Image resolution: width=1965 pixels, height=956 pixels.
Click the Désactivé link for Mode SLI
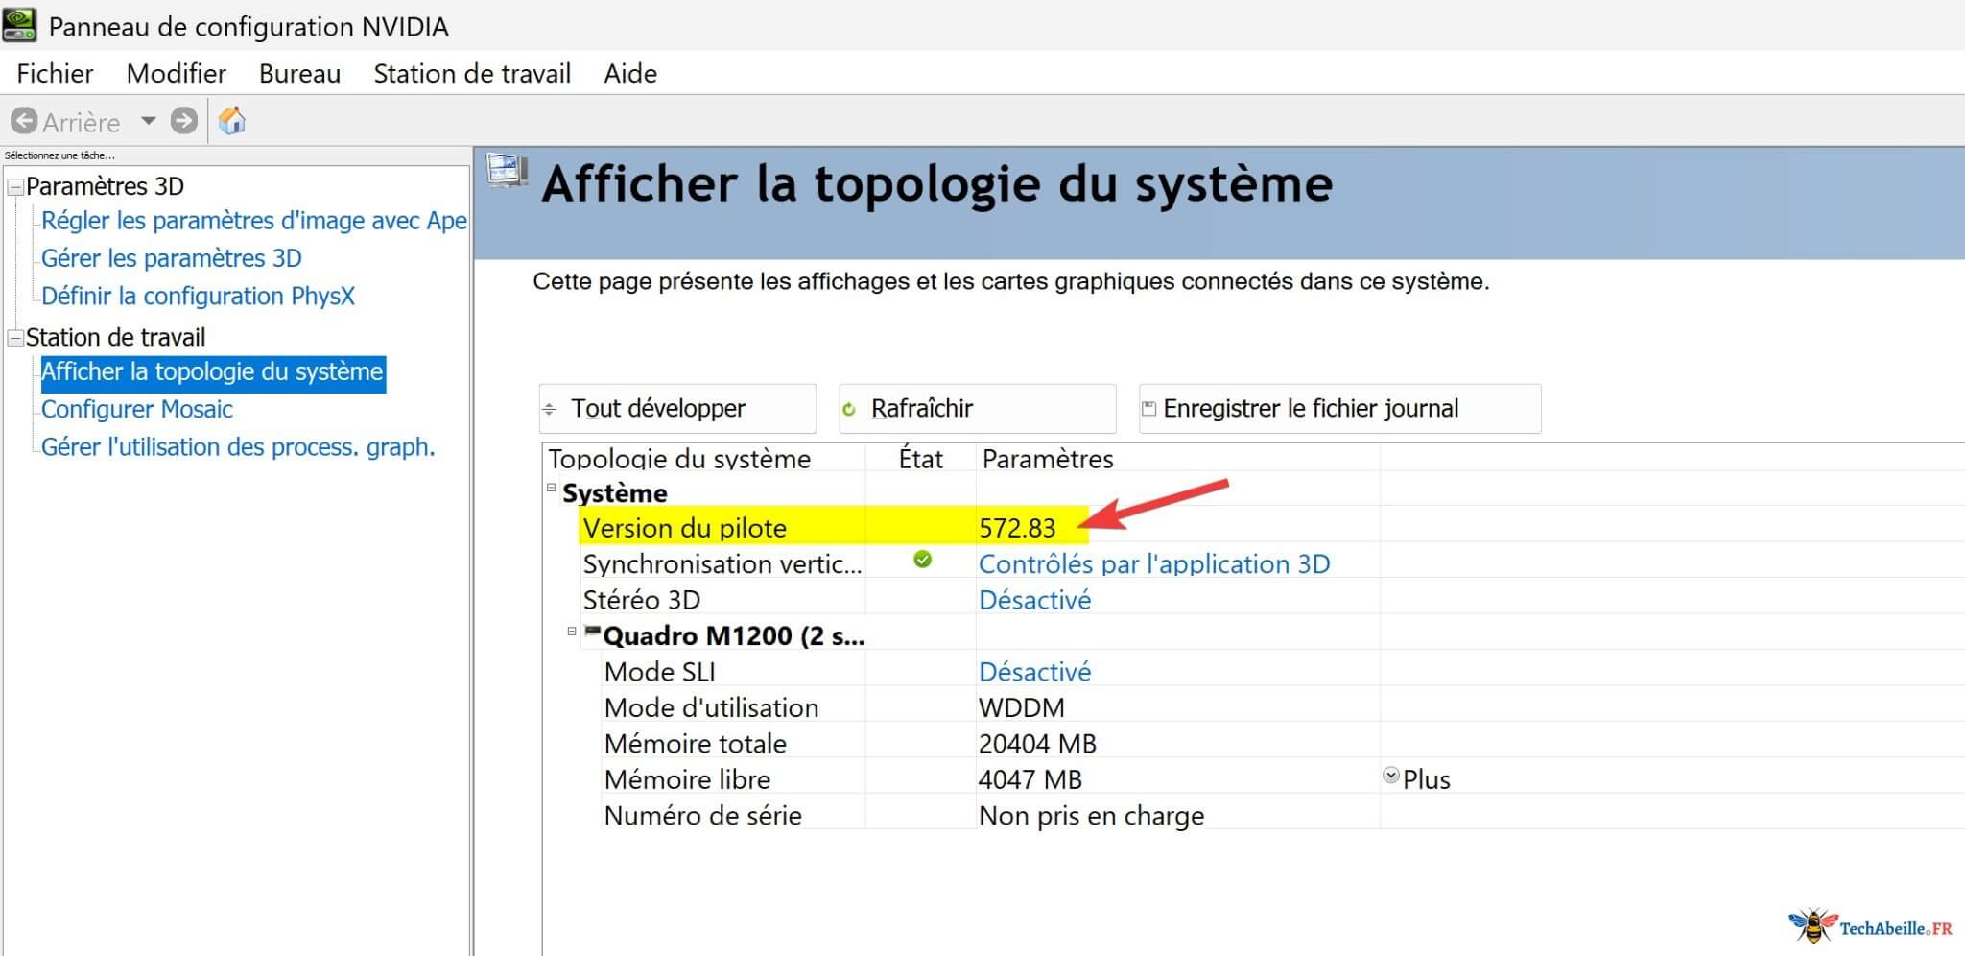pos(1034,672)
